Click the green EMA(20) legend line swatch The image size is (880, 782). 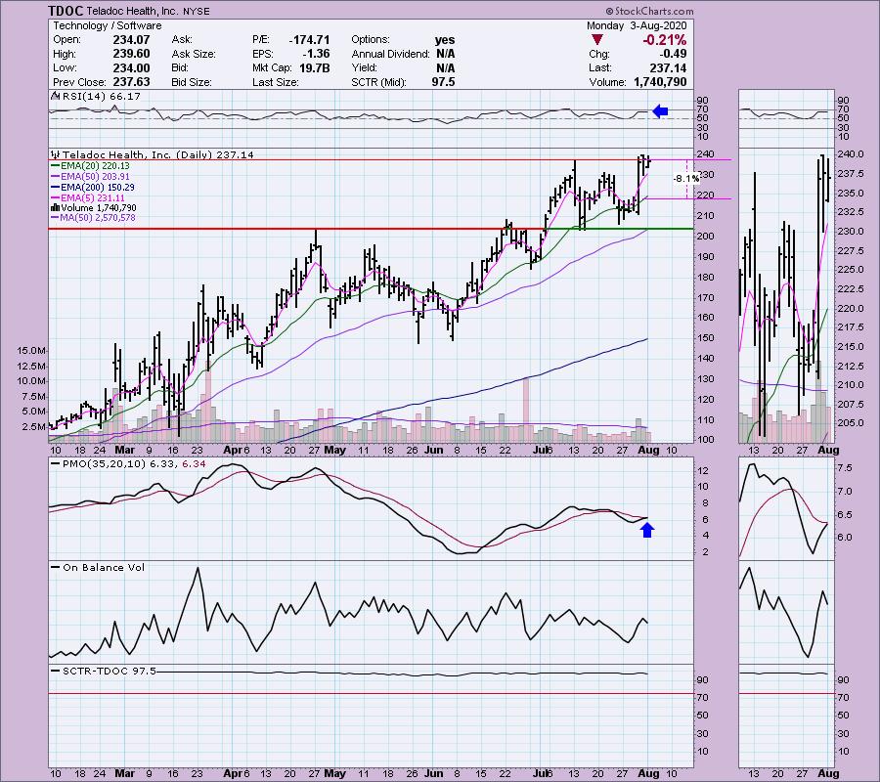click(x=55, y=166)
